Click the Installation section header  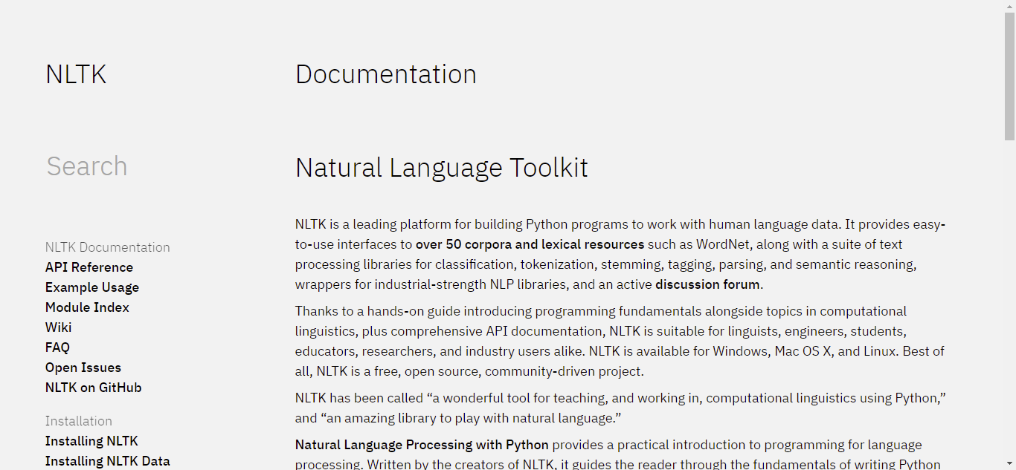click(78, 421)
